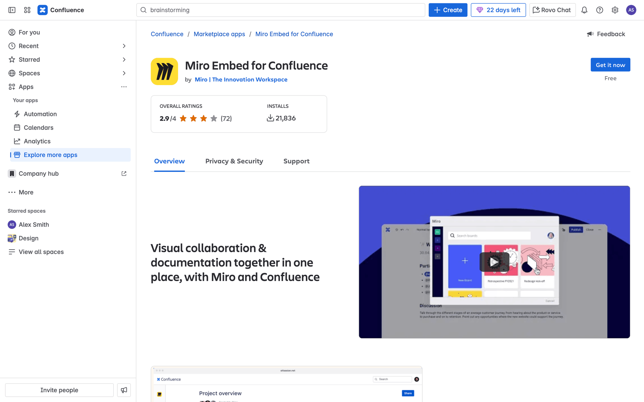Image resolution: width=644 pixels, height=402 pixels.
Task: Click the 21,836 installs value
Action: tap(285, 118)
